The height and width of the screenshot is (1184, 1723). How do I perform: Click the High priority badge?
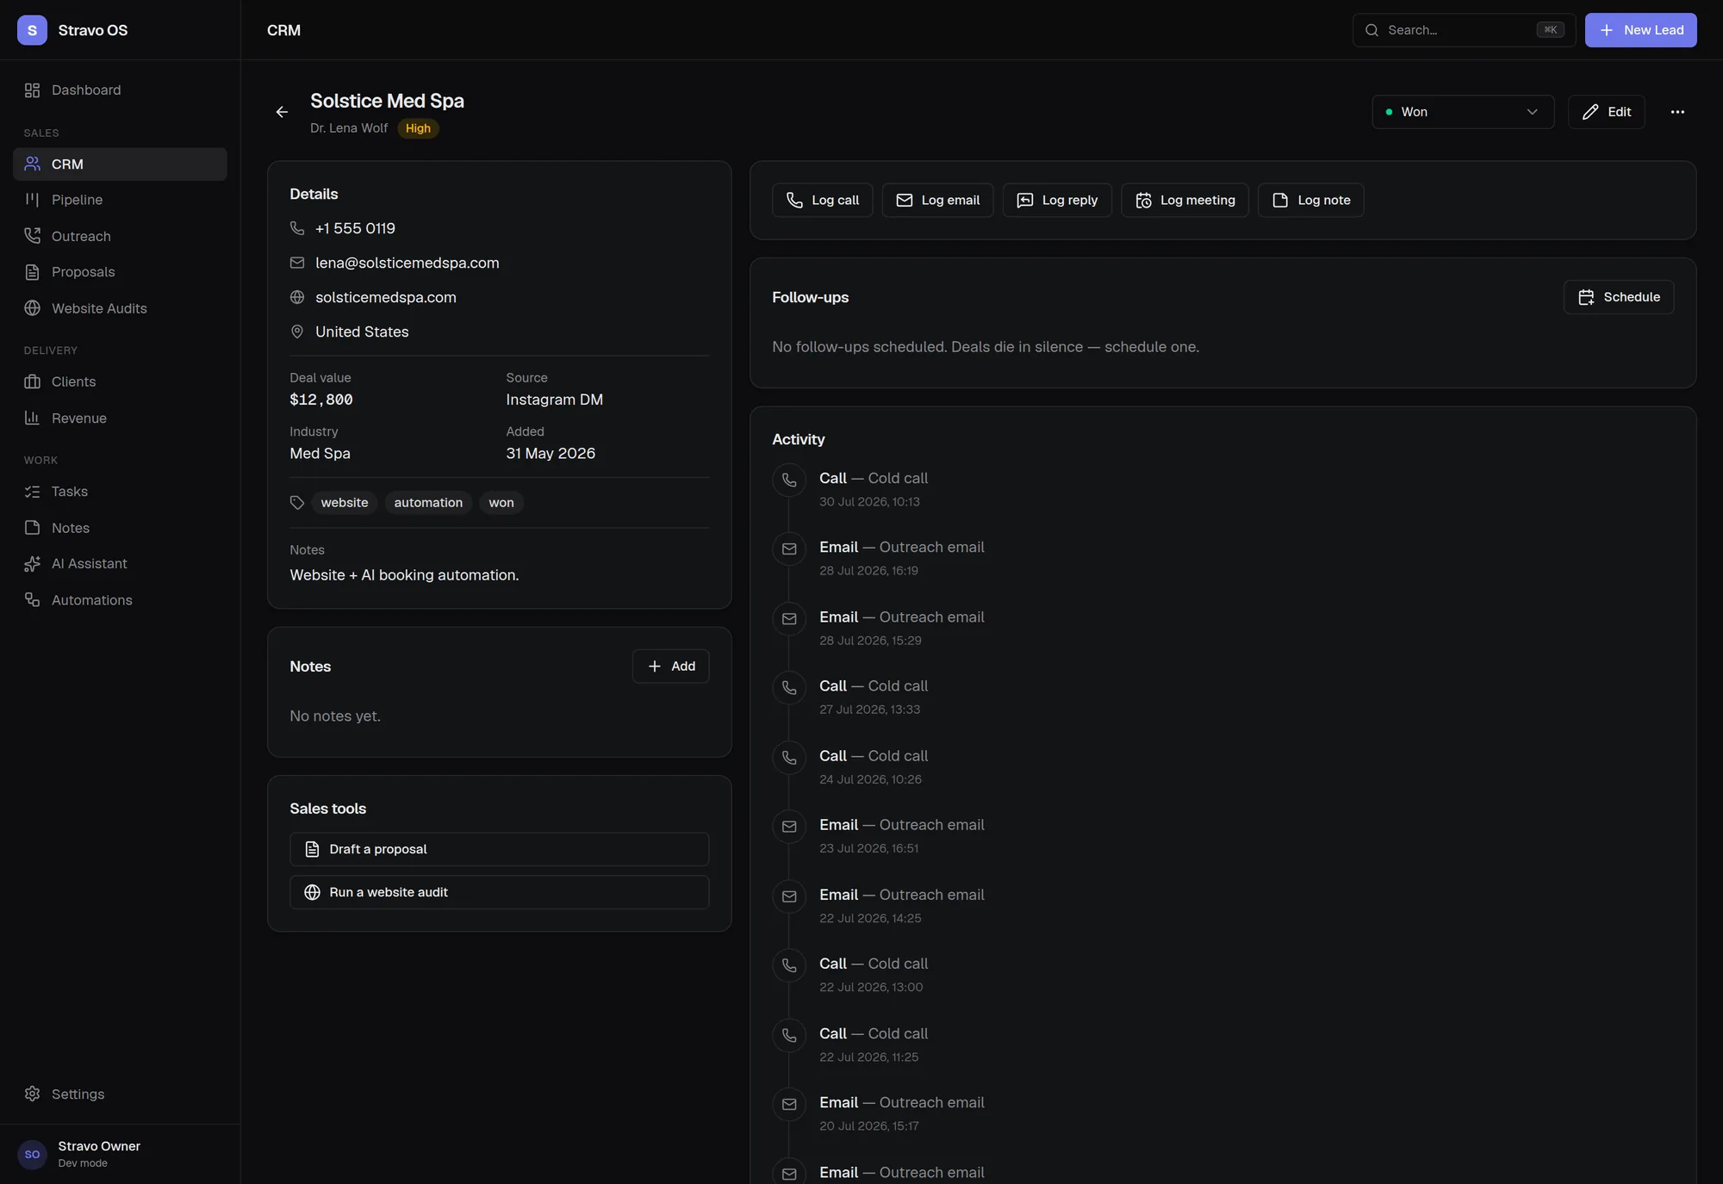point(418,128)
